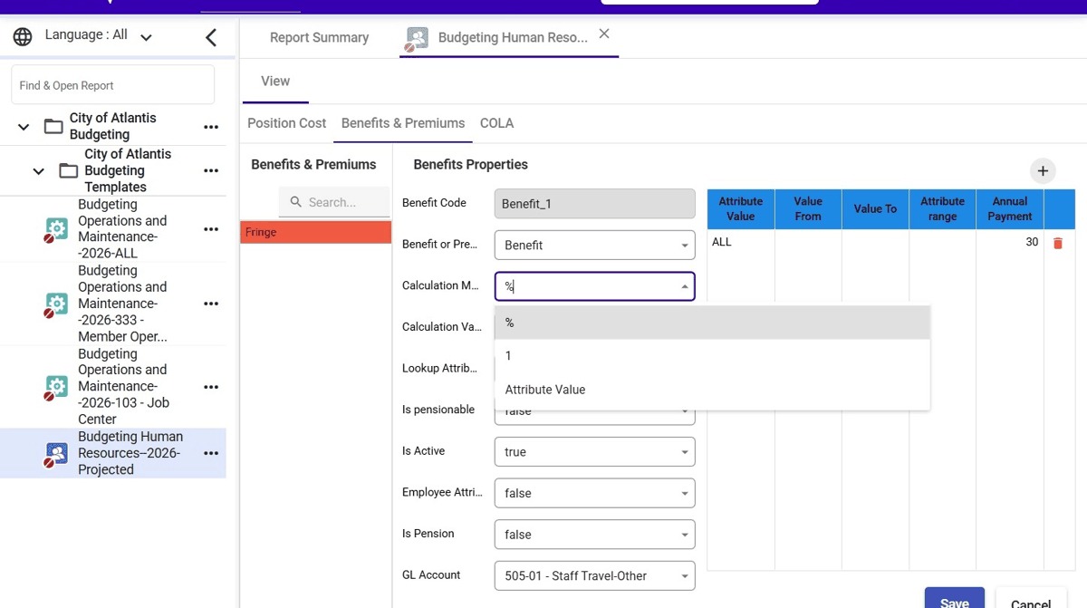
Task: Click the Benefit Code field Benefit_1
Action: pos(594,204)
